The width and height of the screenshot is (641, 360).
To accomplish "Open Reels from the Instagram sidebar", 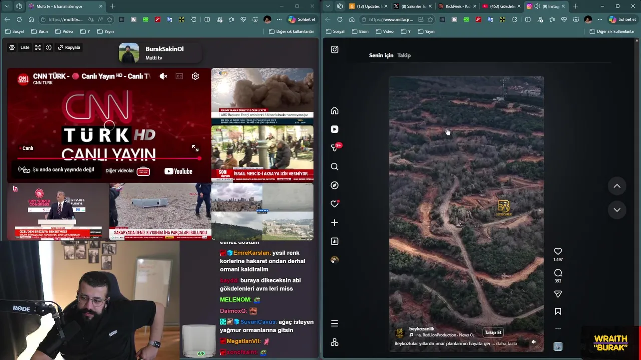I will pos(334,129).
